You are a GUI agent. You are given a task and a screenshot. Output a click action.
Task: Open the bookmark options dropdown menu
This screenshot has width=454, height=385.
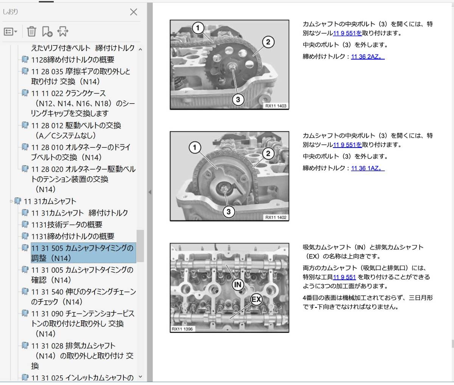[x=11, y=32]
